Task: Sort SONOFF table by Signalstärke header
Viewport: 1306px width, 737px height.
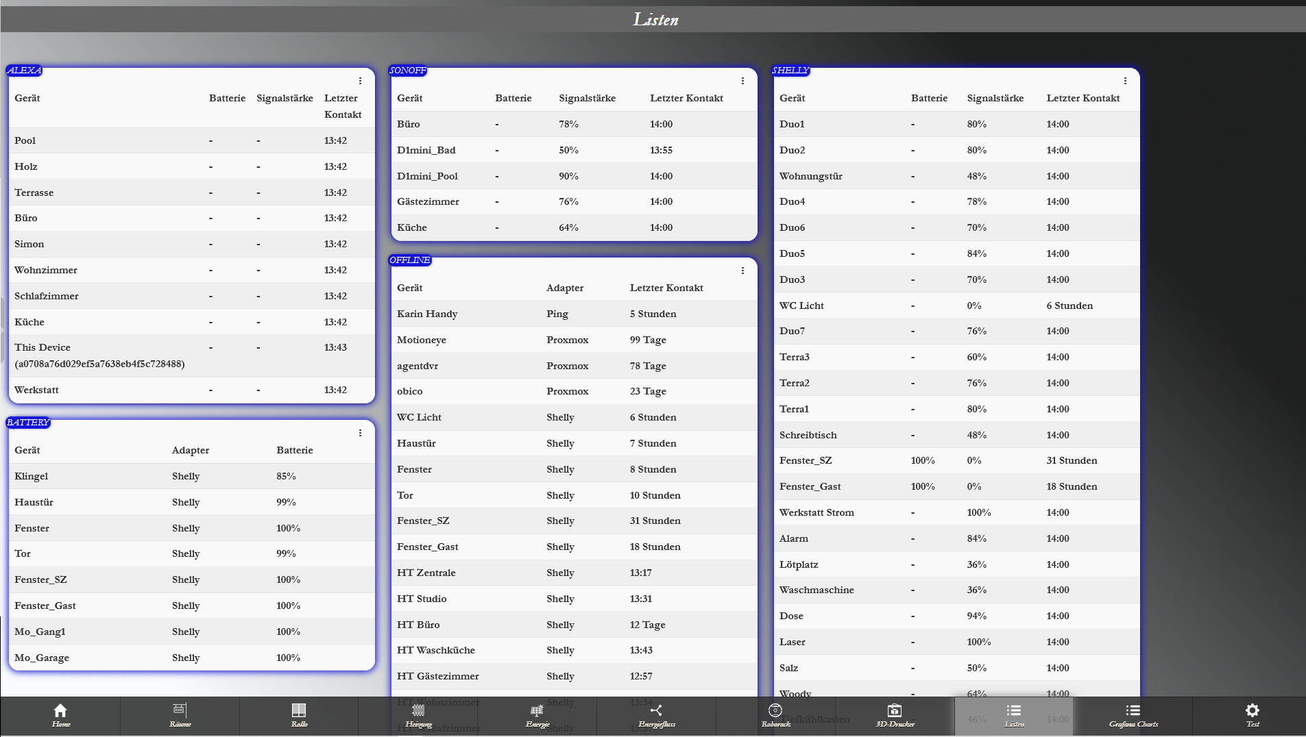Action: pyautogui.click(x=587, y=98)
